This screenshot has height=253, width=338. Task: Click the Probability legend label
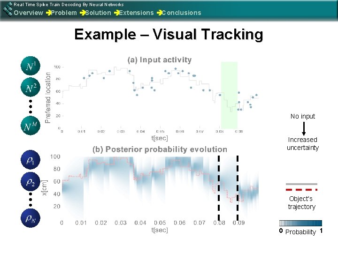point(300,232)
